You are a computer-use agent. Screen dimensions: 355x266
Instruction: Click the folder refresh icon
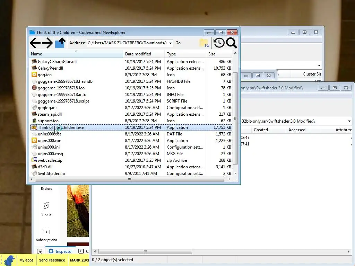click(x=204, y=43)
